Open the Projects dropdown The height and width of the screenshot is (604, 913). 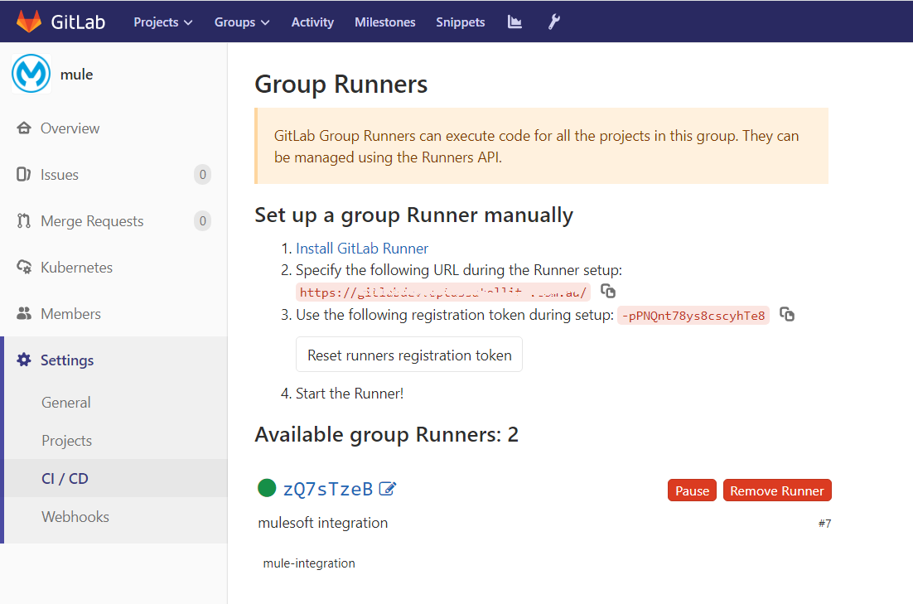162,22
